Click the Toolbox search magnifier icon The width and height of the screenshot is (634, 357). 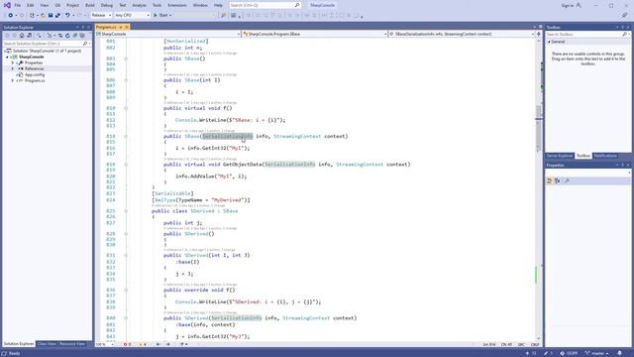coord(625,35)
